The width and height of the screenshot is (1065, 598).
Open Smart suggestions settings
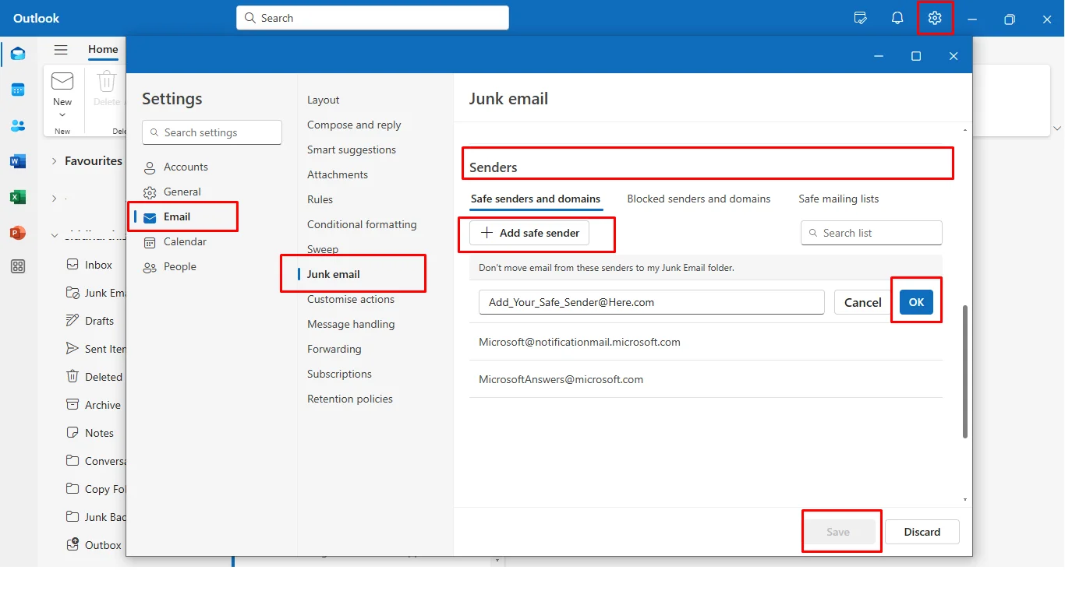point(352,149)
